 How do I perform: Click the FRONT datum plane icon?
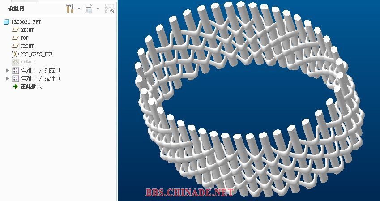tap(16, 46)
